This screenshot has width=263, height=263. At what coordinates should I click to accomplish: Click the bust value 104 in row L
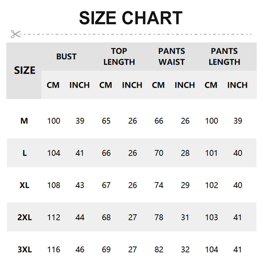(54, 153)
